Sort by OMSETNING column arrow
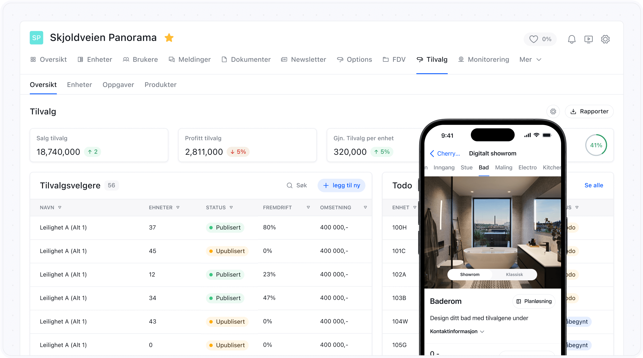The width and height of the screenshot is (643, 358). (365, 207)
